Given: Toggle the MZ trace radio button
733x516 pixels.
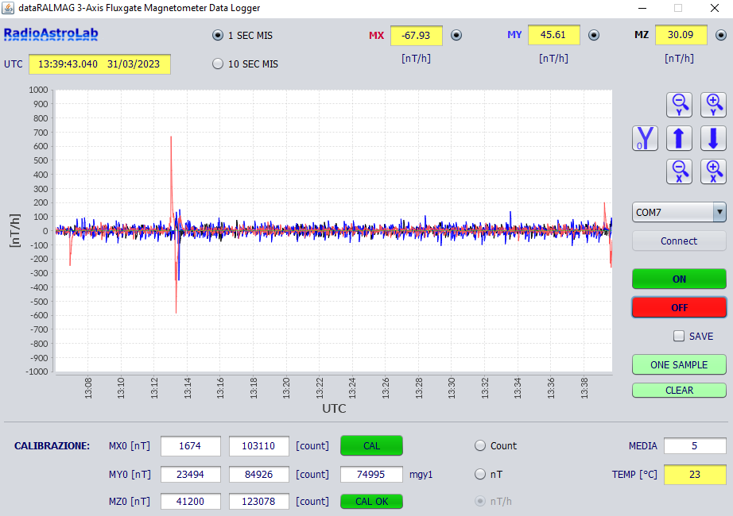Looking at the screenshot, I should tap(721, 35).
